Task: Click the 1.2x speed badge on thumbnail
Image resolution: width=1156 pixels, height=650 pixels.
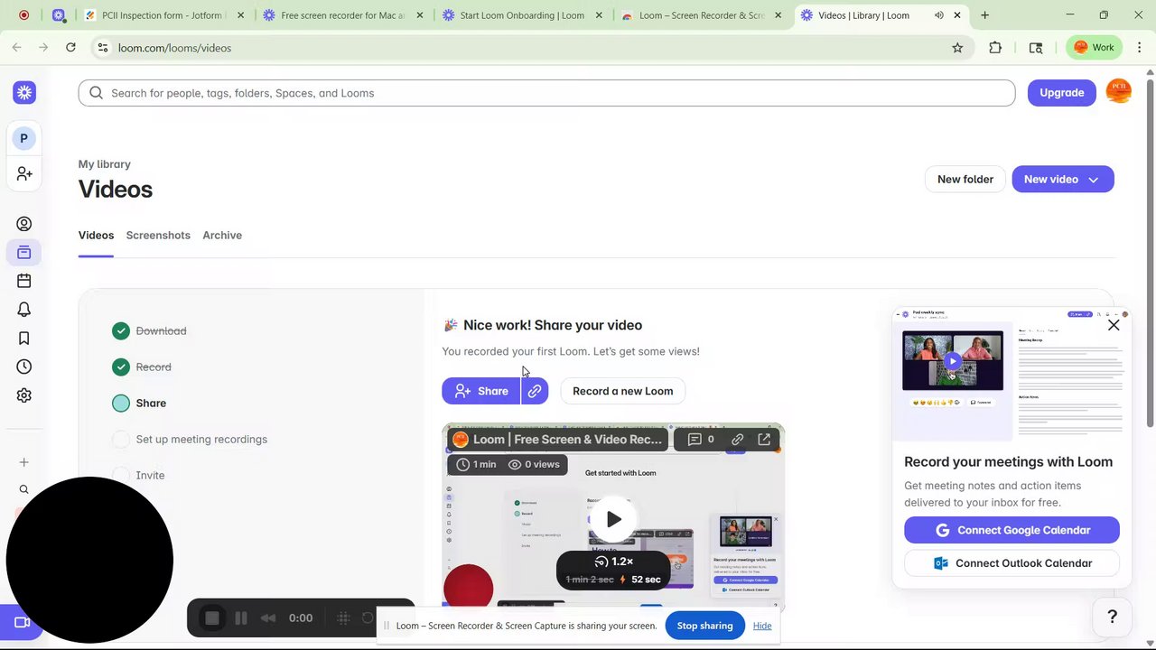Action: point(613,562)
